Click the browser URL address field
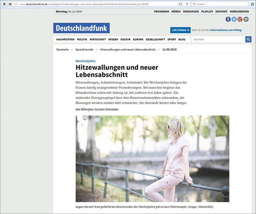 98,4
